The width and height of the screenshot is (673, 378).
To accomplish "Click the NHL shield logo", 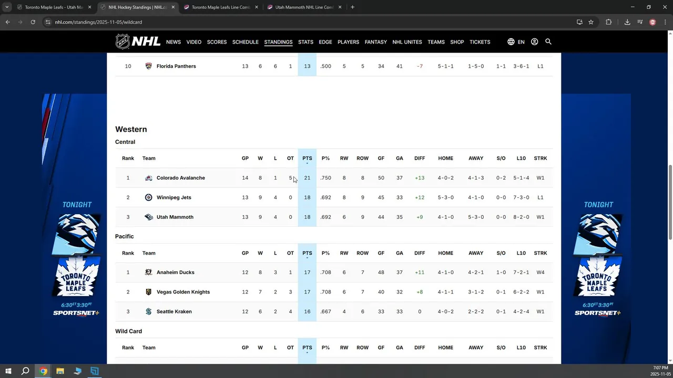I will [x=123, y=41].
